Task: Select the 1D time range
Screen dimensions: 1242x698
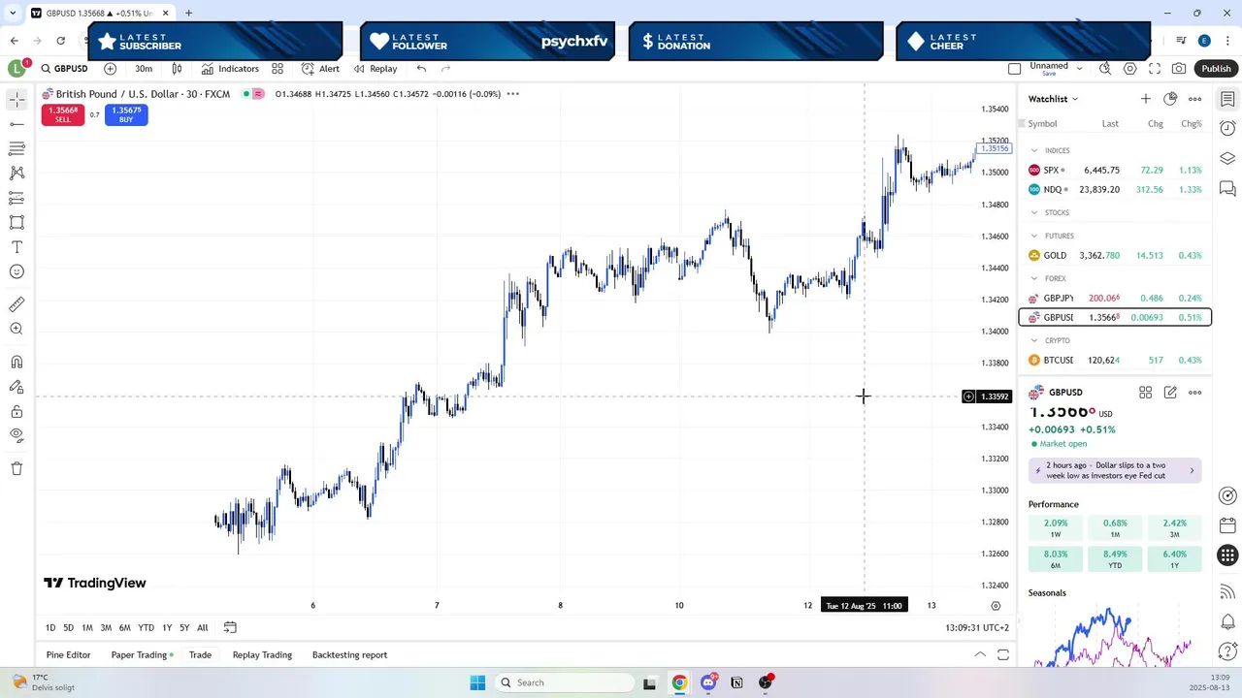Action: click(x=50, y=627)
